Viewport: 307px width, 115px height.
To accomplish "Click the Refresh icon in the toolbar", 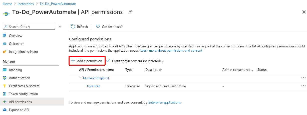I will click(73, 26).
